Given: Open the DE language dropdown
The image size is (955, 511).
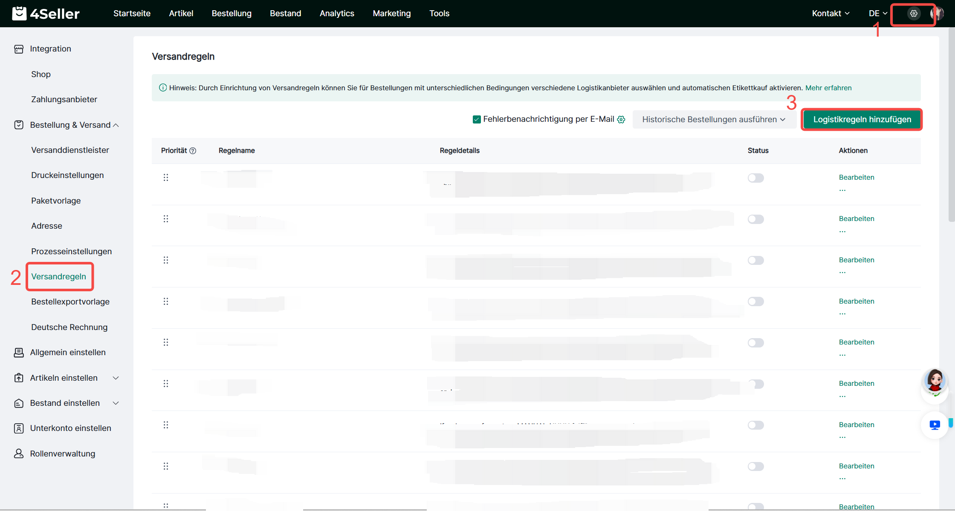Looking at the screenshot, I should pos(878,14).
